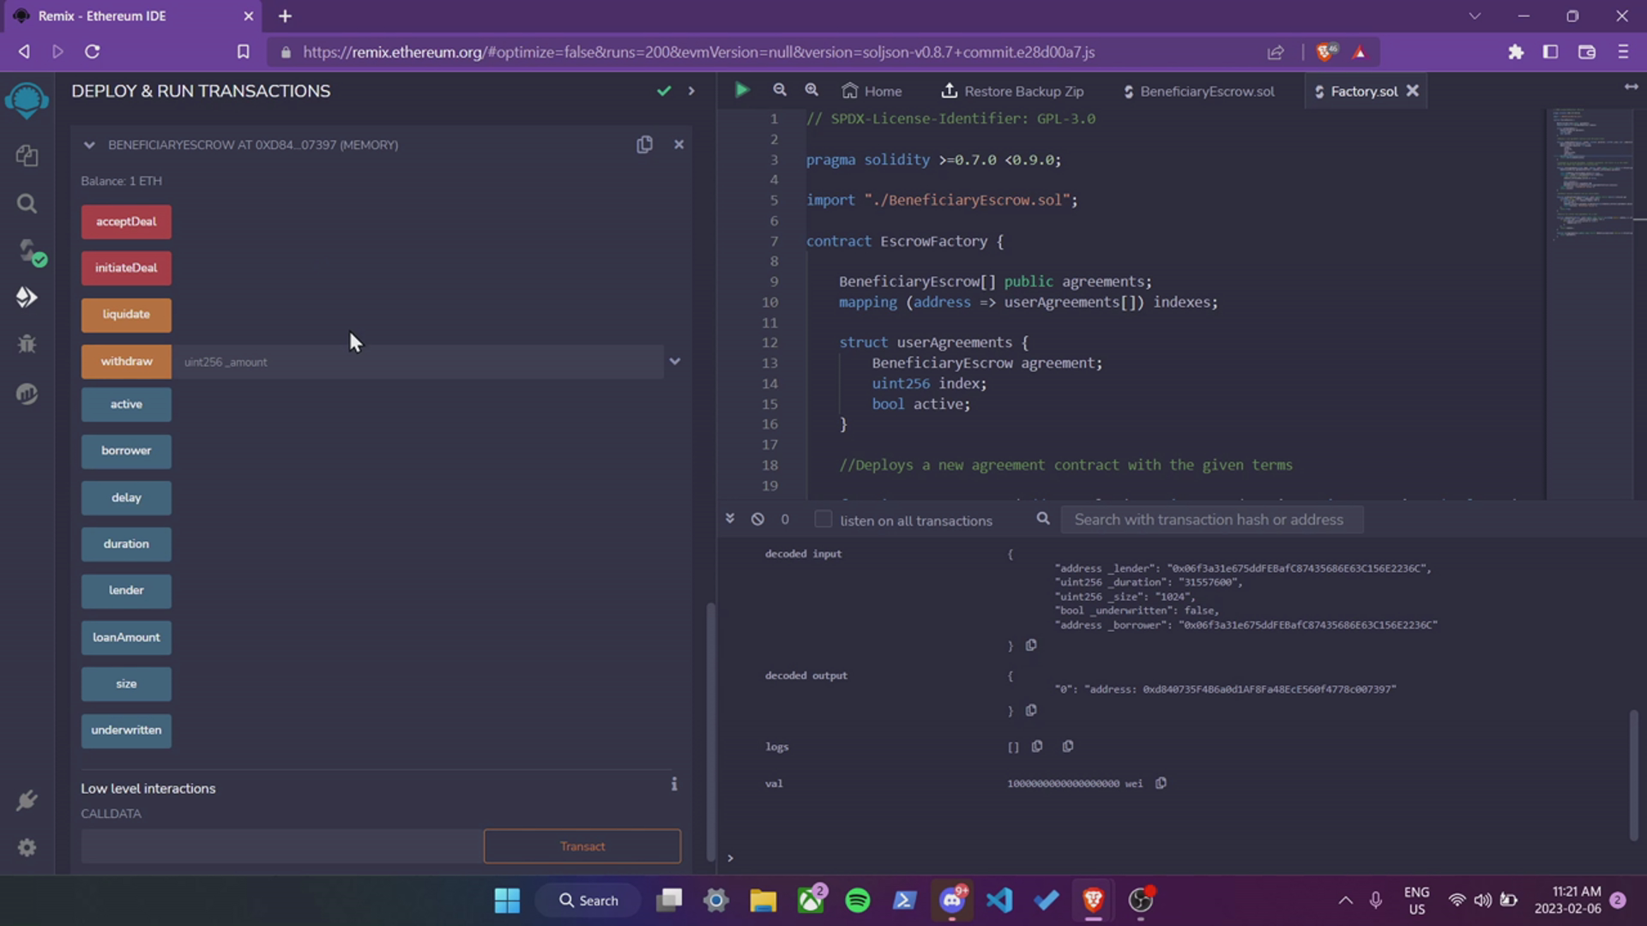
Task: Bookmark this page in Brave
Action: click(243, 51)
